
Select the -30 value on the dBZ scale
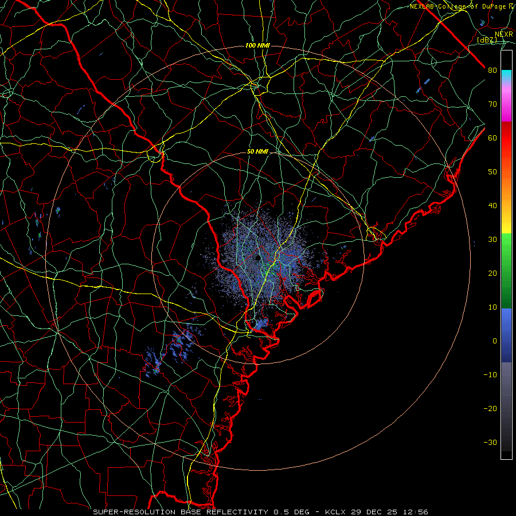point(490,442)
